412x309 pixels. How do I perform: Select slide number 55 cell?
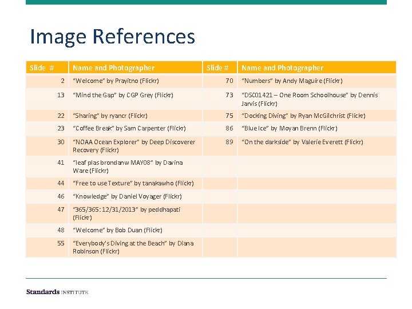(x=47, y=247)
